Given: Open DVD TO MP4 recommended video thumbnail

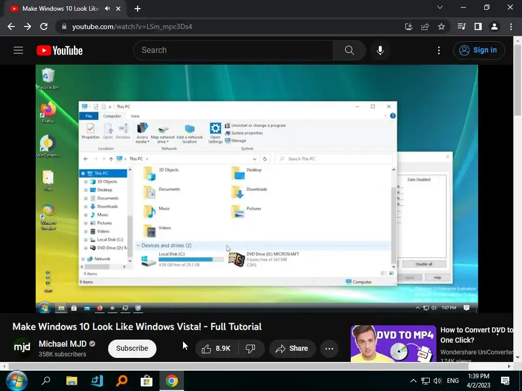Looking at the screenshot, I should tap(393, 344).
